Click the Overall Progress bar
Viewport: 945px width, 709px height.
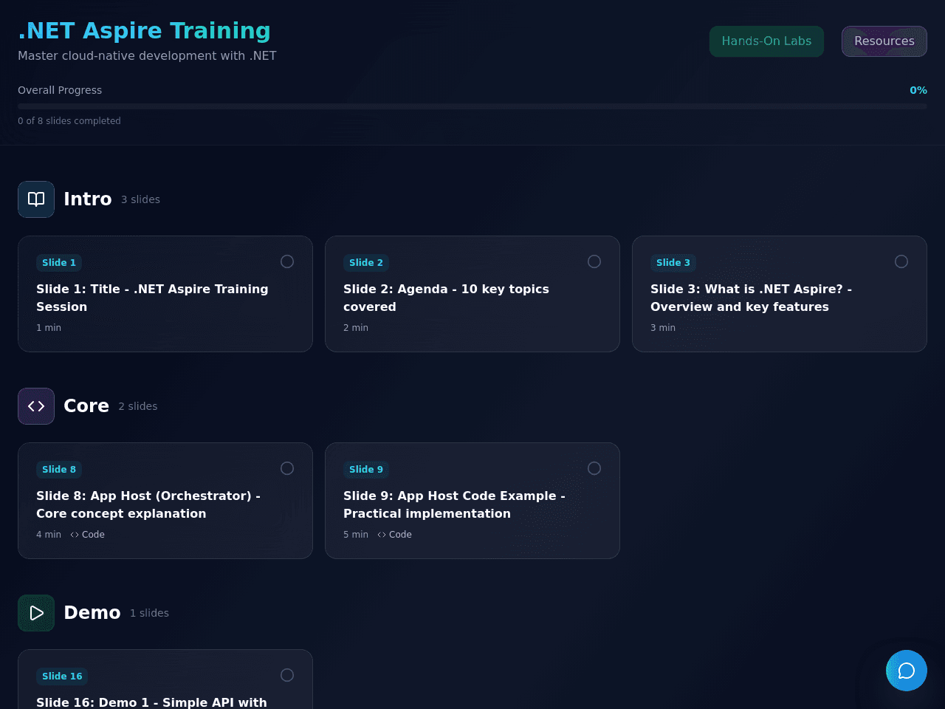(472, 106)
